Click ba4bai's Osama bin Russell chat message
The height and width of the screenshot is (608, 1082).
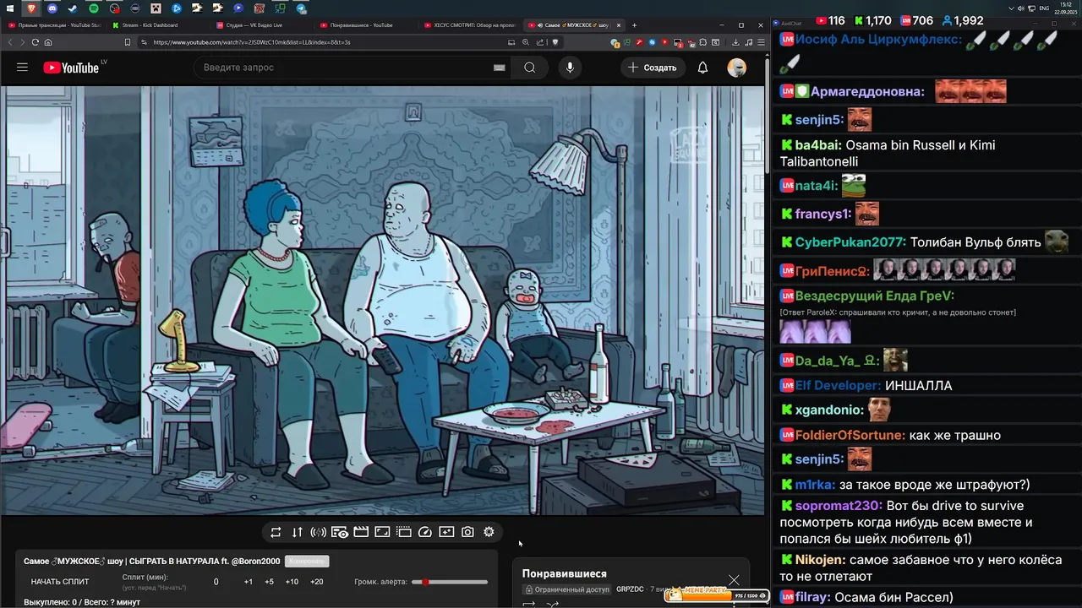tap(887, 153)
